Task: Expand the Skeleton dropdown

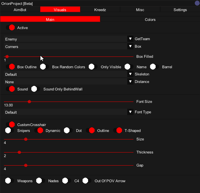Action: tap(130, 74)
